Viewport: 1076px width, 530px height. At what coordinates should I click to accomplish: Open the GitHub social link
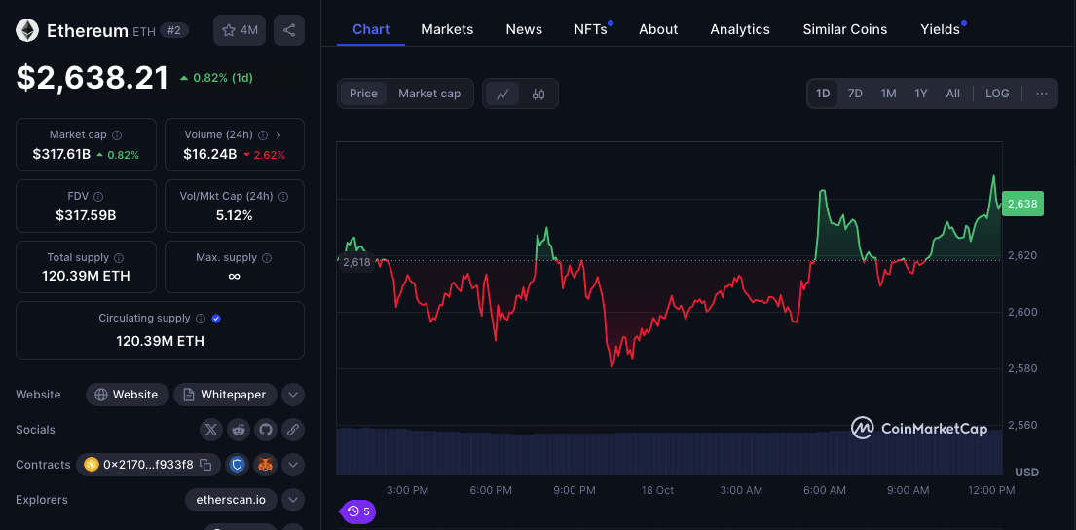[x=266, y=430]
